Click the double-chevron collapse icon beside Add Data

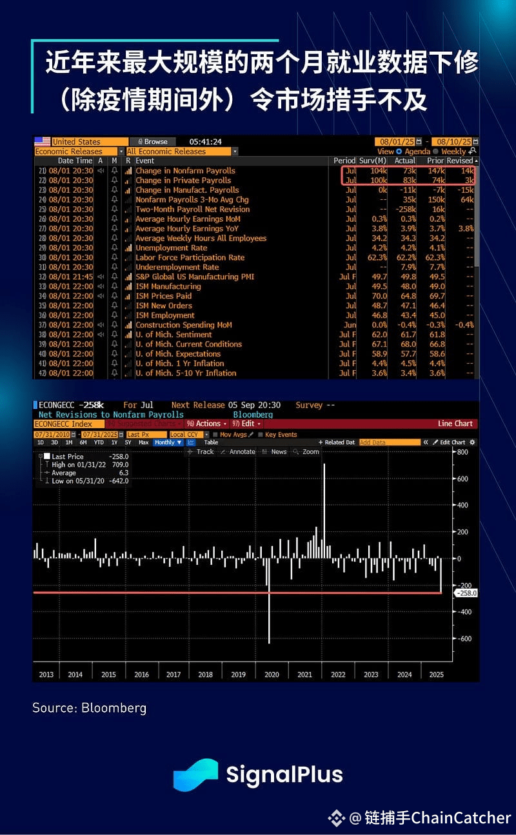pos(426,442)
